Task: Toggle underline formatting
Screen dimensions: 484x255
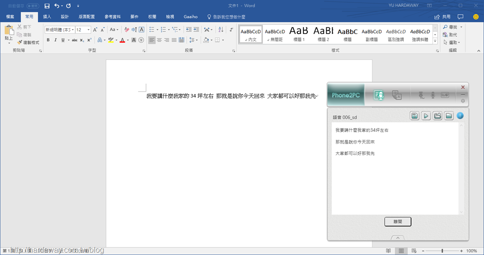Action: (x=63, y=40)
